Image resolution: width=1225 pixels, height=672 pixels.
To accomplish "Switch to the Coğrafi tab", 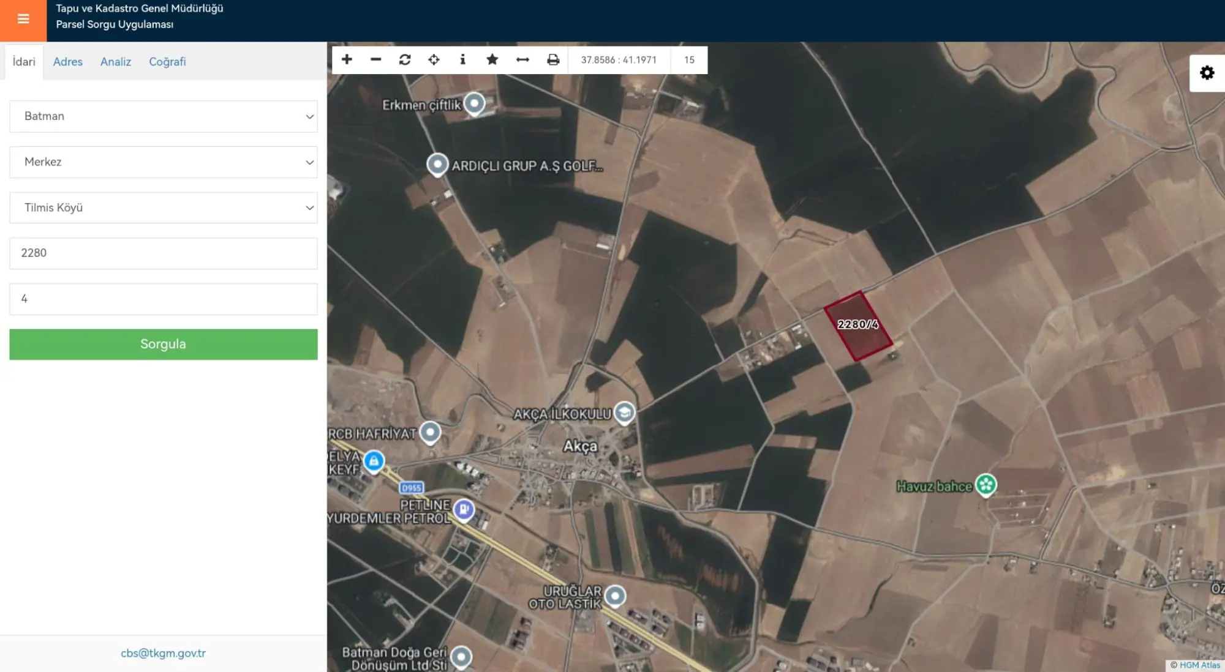I will point(167,62).
